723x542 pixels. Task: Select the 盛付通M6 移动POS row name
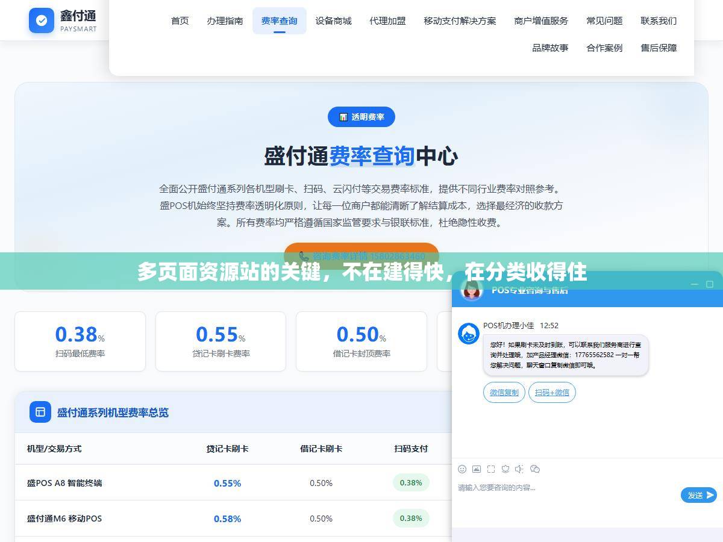64,519
